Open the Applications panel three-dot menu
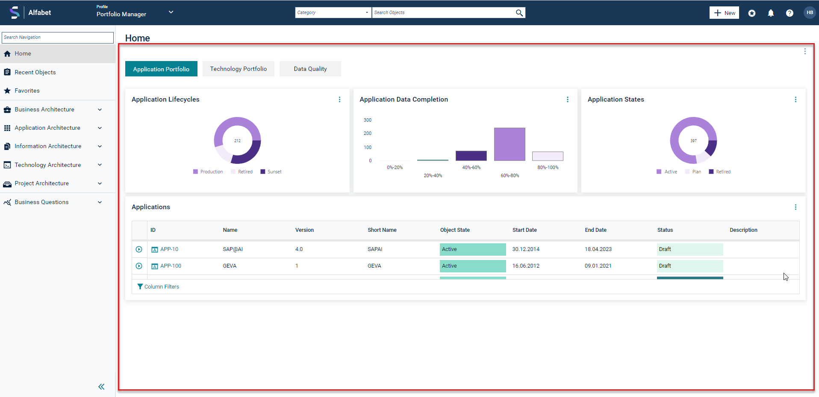 click(795, 207)
